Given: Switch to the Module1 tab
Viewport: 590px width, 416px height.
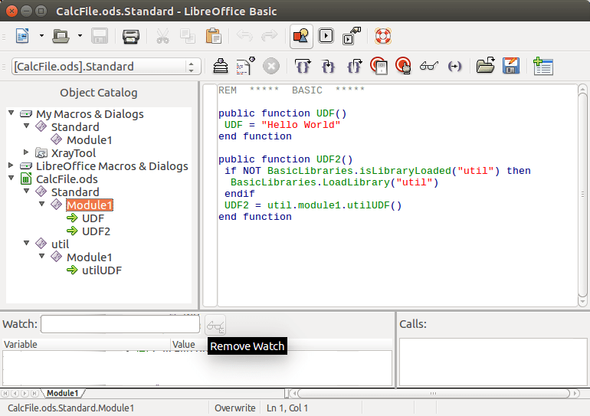Looking at the screenshot, I should point(63,393).
